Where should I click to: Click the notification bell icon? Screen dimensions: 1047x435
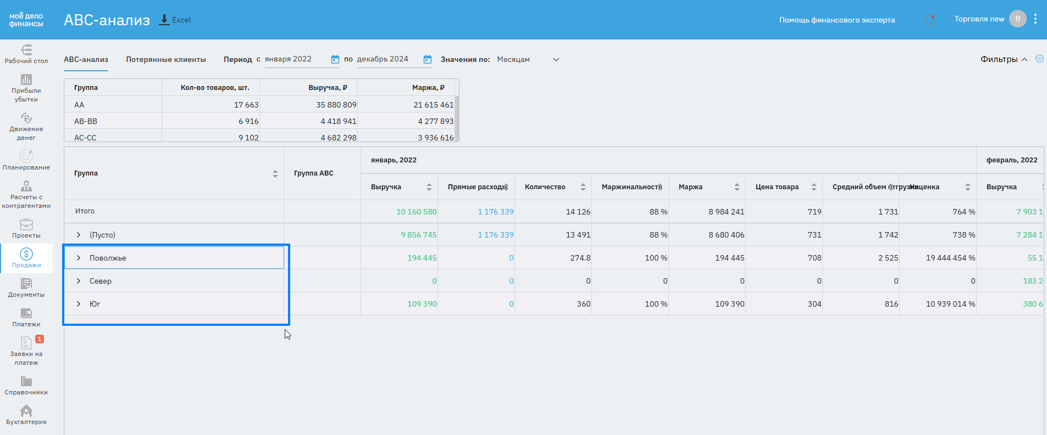(929, 20)
